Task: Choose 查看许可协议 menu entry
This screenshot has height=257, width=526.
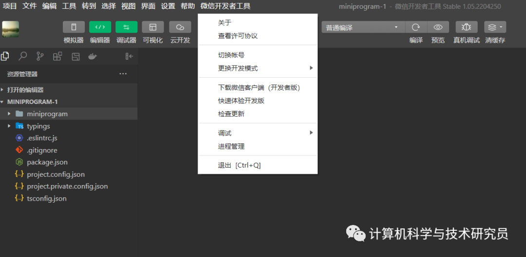Action: pos(258,36)
